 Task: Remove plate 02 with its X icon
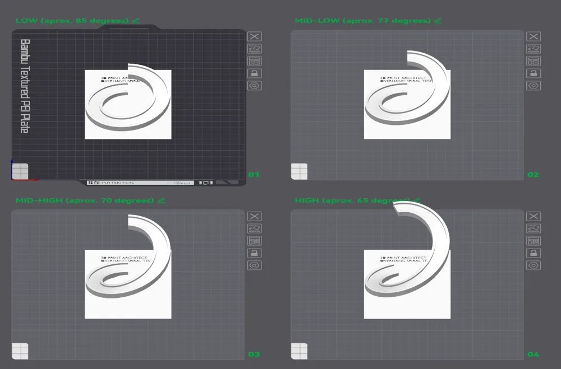click(534, 36)
